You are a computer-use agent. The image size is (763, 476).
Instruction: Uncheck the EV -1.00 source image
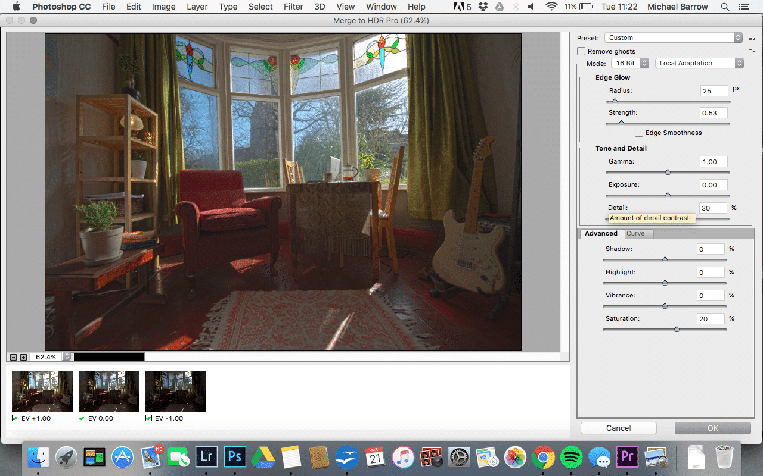[148, 418]
